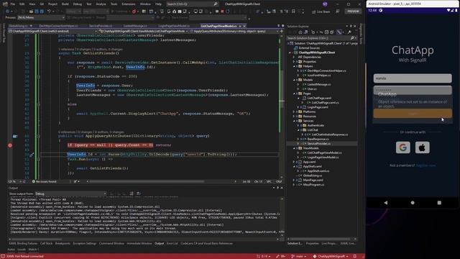Screen dimensions: 460x259
Task: Click the username field in emulator
Action: tap(413, 78)
